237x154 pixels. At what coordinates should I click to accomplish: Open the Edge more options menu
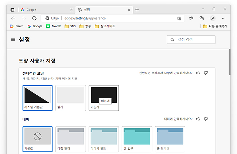pos(224,18)
